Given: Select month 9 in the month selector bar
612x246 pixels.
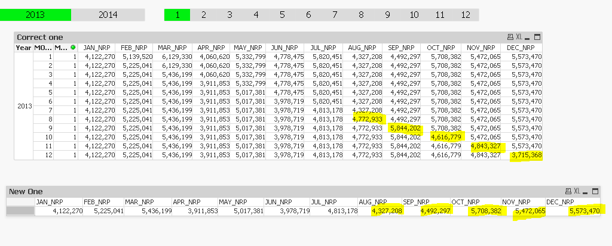Looking at the screenshot, I should 387,15.
